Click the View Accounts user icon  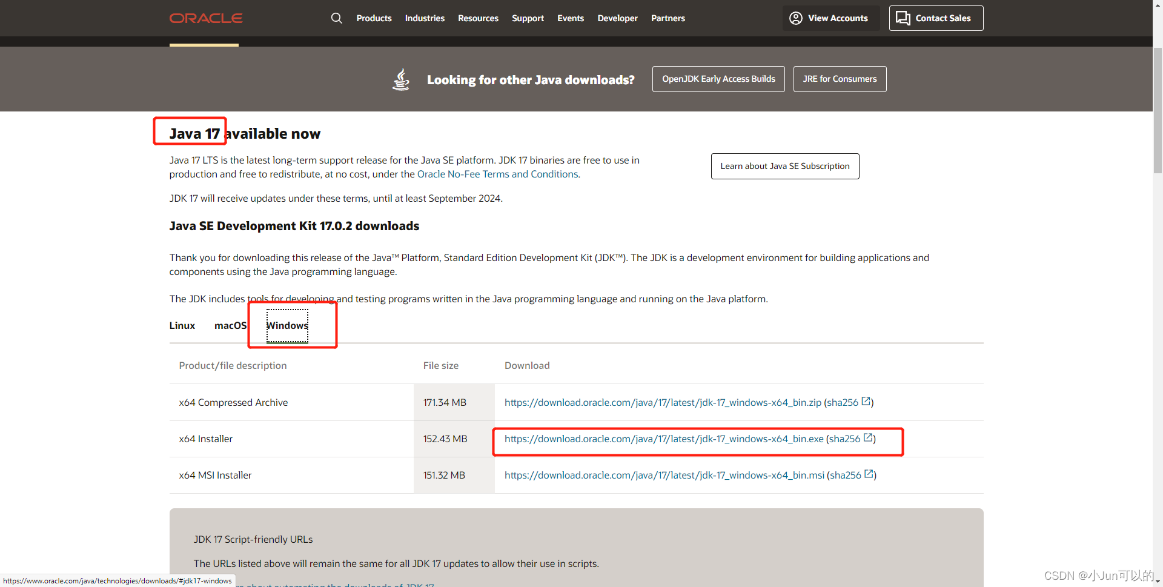[796, 18]
